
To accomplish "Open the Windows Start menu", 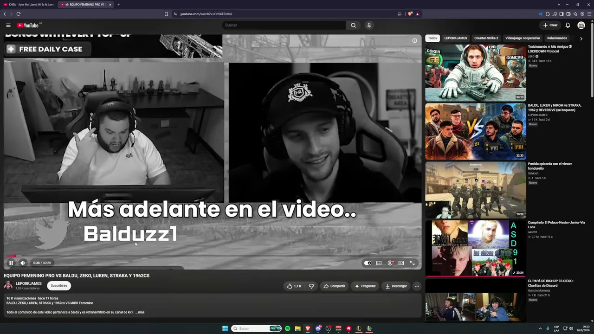I will pos(225,328).
